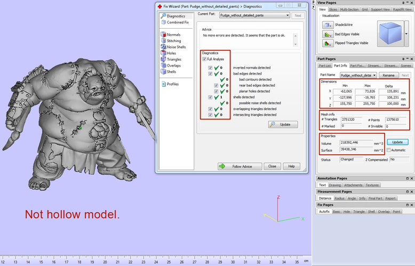415x266 pixels.
Task: Open the Shells fix page
Action: pos(169,72)
